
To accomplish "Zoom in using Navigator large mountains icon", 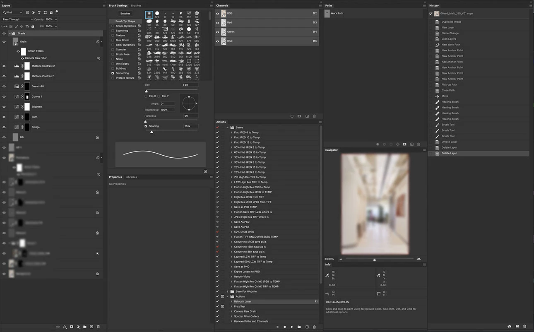I will click(419, 259).
